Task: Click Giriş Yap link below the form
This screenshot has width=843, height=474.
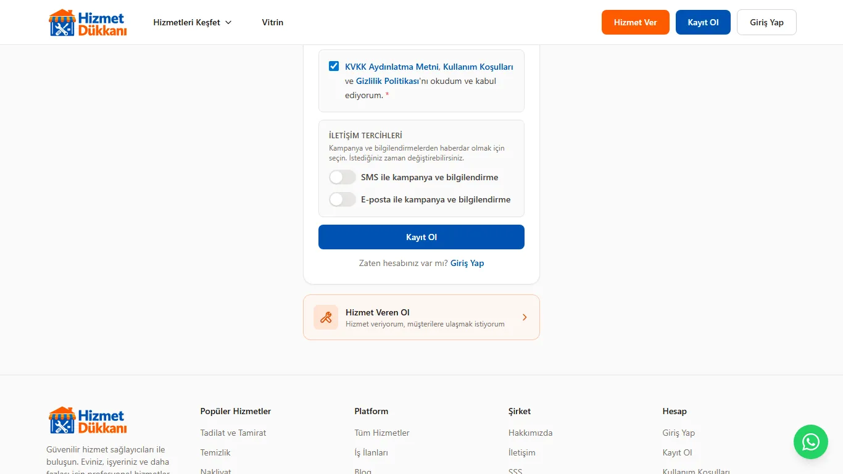Action: tap(467, 263)
